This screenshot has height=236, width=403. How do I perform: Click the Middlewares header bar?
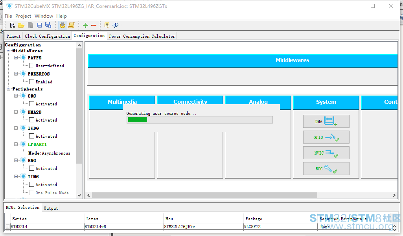pos(243,61)
